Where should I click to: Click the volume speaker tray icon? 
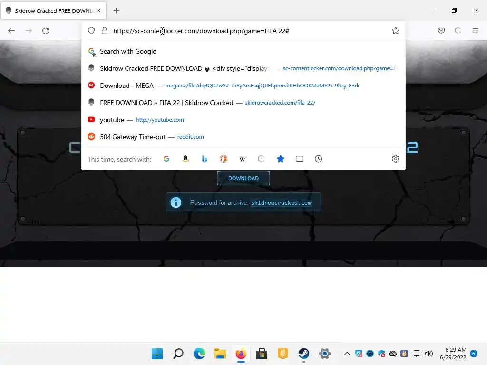point(429,354)
